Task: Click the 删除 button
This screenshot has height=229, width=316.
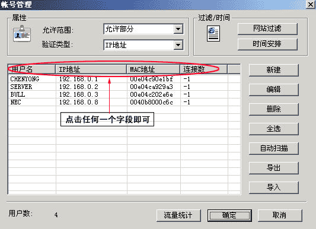Action: coord(274,109)
